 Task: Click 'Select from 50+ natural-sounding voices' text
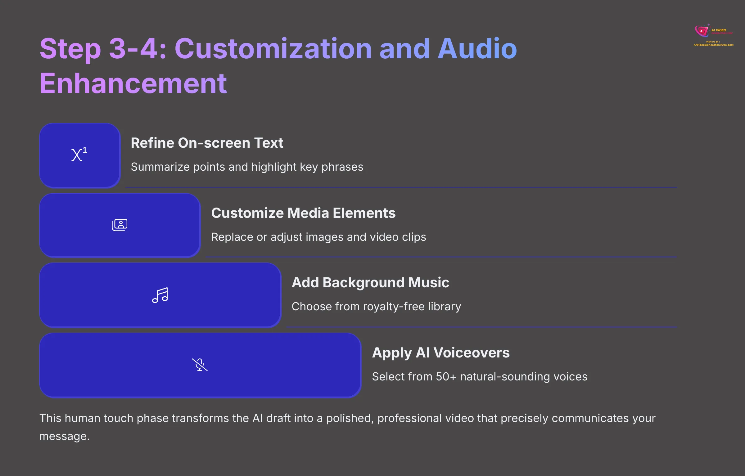coord(480,377)
